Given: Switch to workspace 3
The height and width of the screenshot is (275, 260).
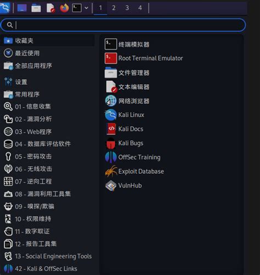Looking at the screenshot, I should click(x=127, y=8).
